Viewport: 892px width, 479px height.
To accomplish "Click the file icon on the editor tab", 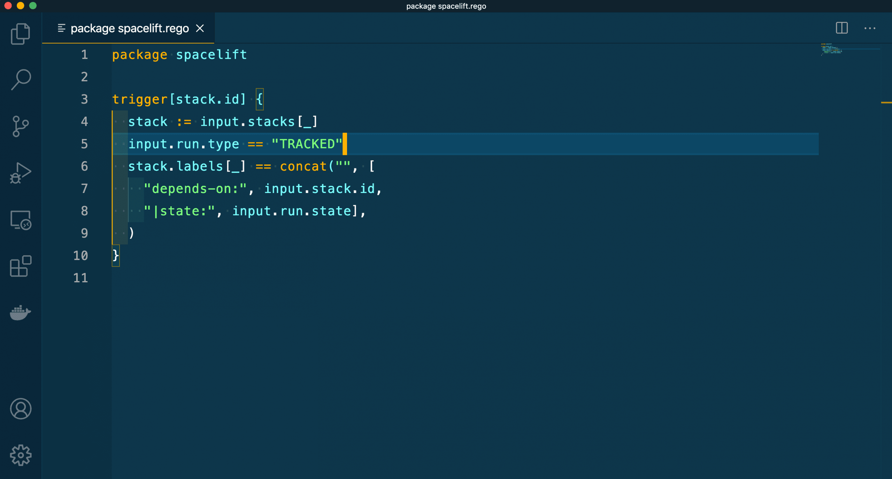I will click(x=61, y=28).
